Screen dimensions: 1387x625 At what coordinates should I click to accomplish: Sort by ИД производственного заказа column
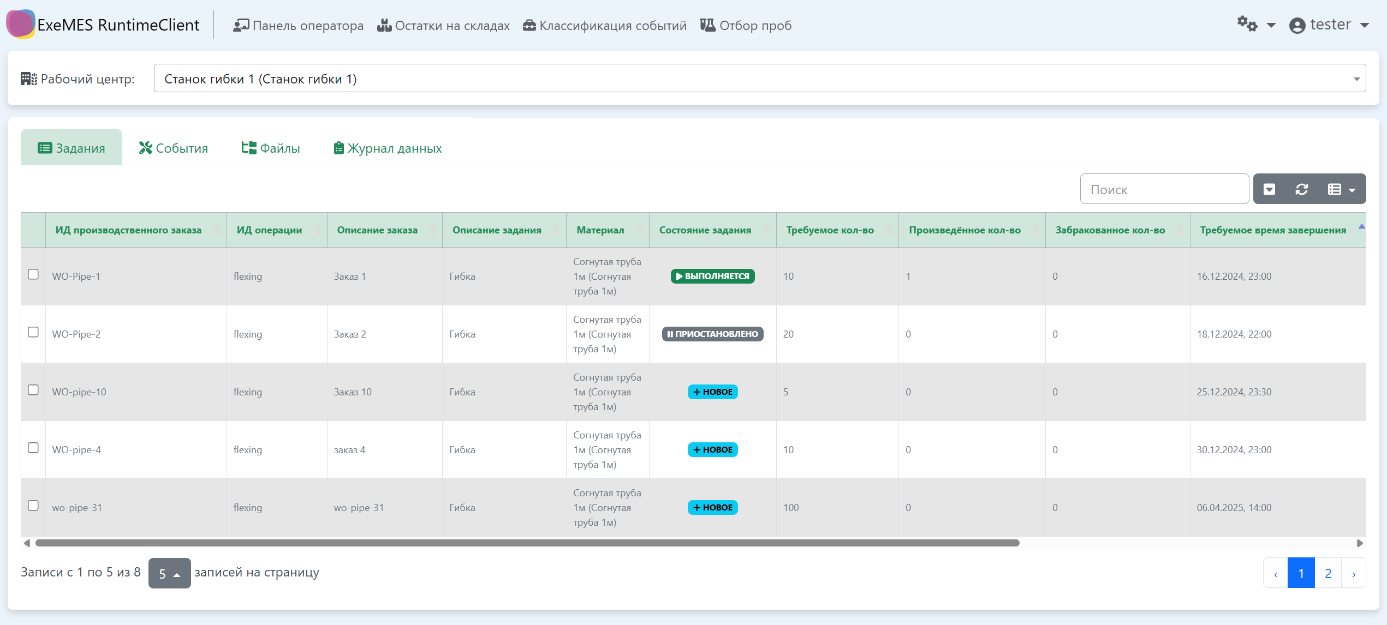click(136, 230)
